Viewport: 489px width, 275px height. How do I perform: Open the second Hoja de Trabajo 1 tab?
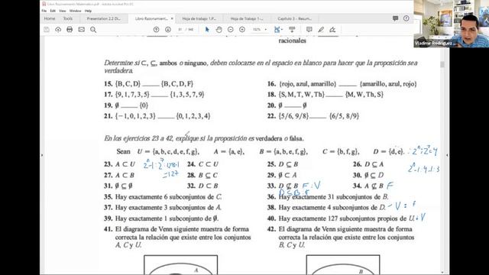[247, 18]
